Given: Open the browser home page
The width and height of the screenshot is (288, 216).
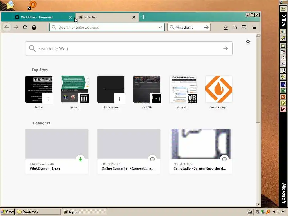Looking at the screenshot, I should [34, 27].
